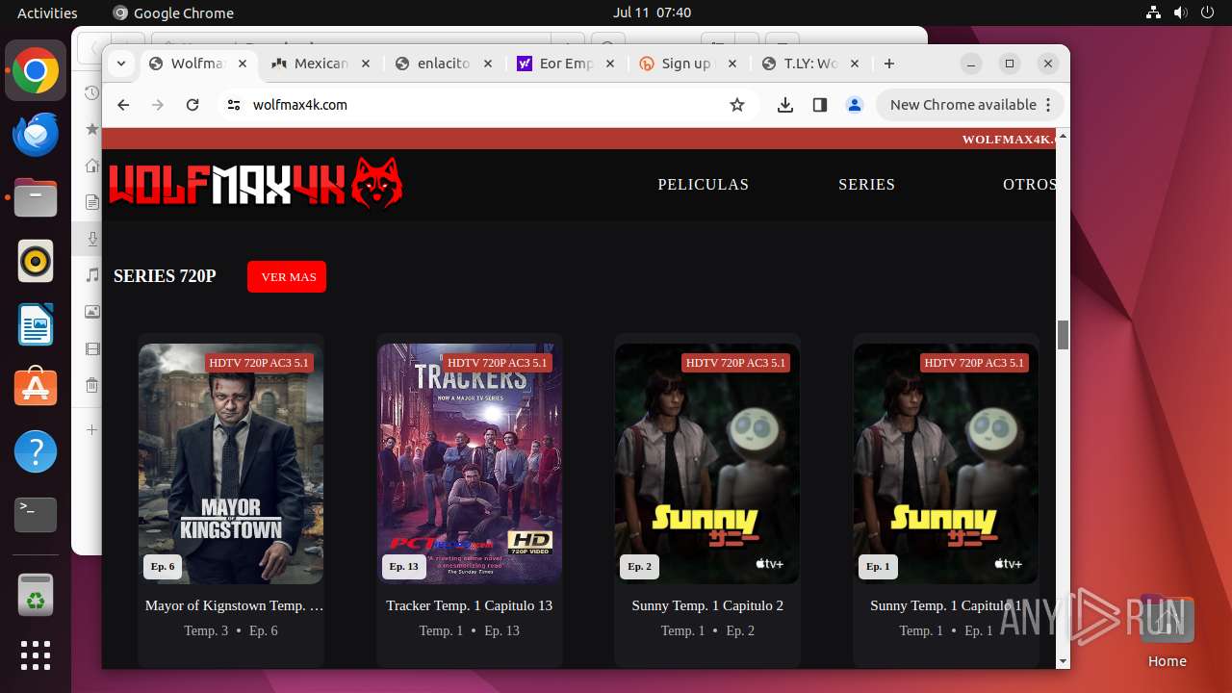Open Activities overview
Image resolution: width=1232 pixels, height=693 pixels.
pyautogui.click(x=47, y=13)
